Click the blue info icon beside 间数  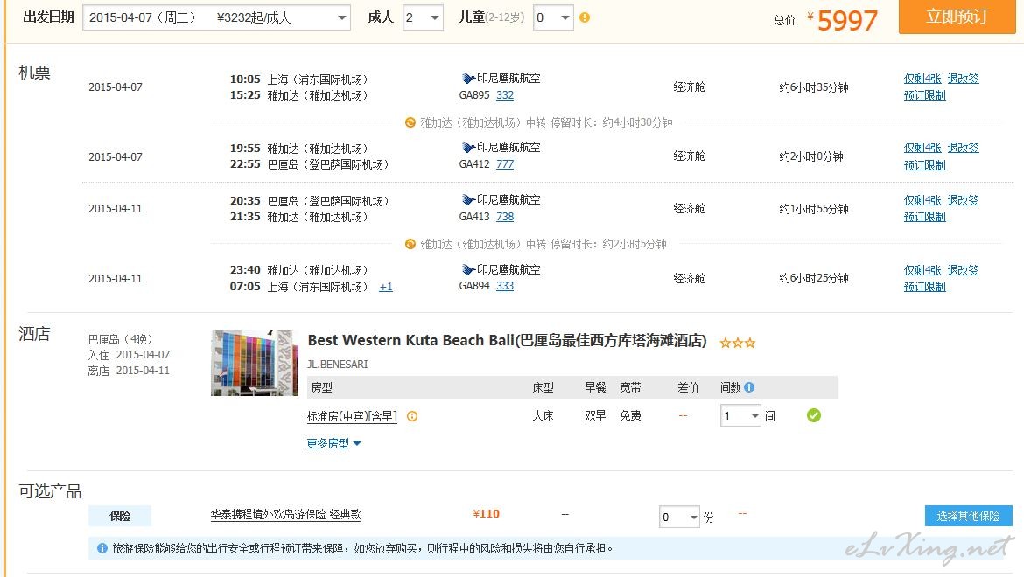(749, 387)
